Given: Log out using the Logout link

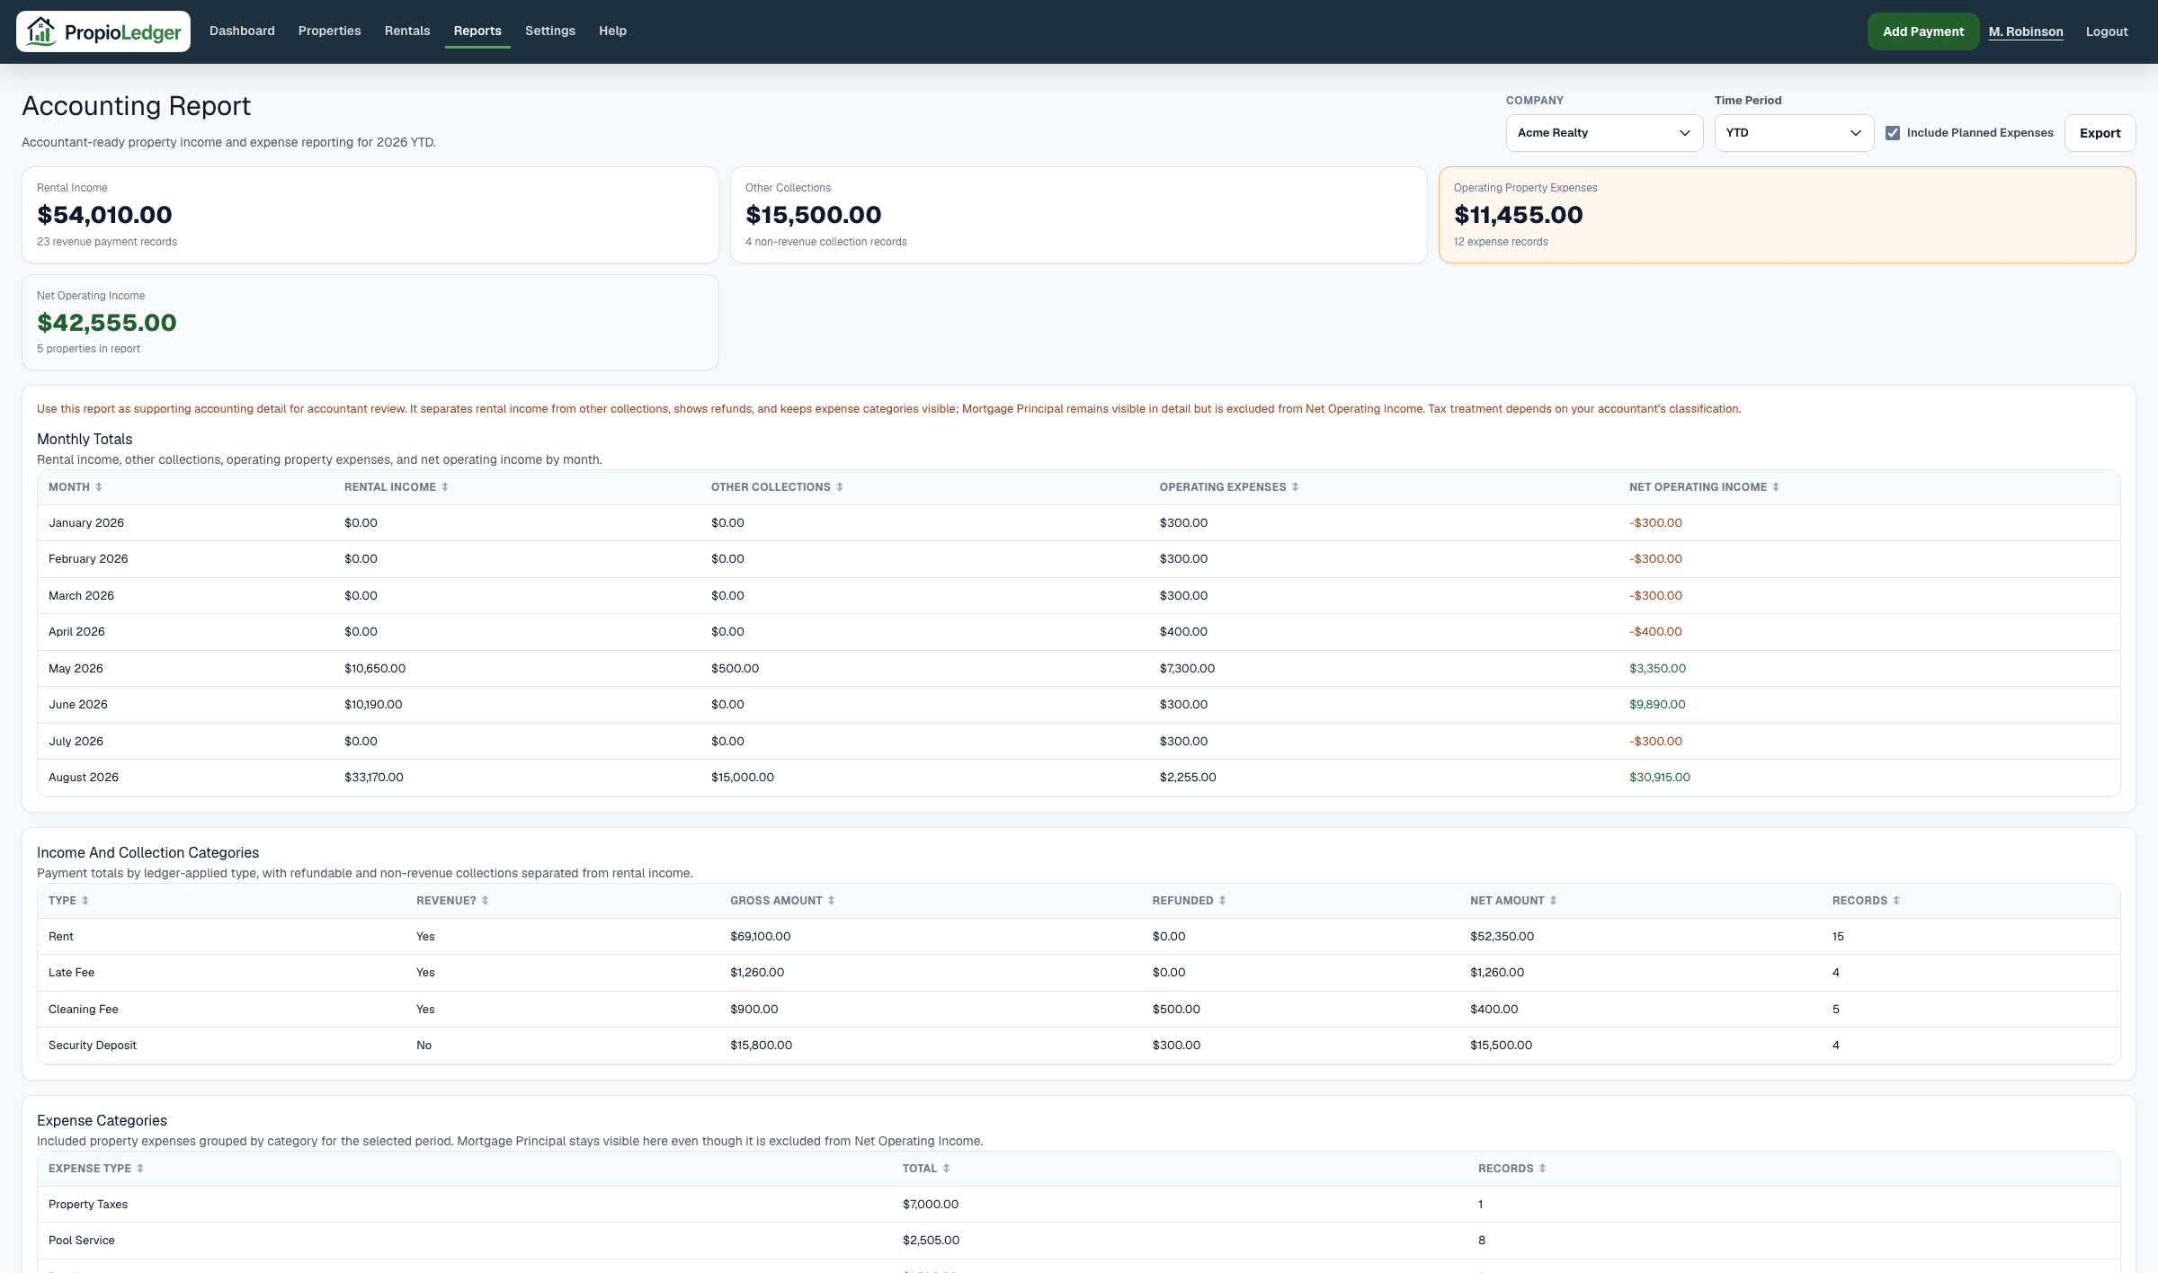Looking at the screenshot, I should (2107, 31).
